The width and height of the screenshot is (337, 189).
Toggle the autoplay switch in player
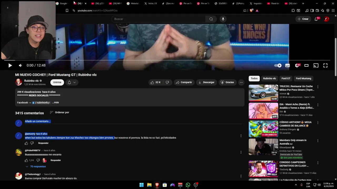click(x=278, y=66)
